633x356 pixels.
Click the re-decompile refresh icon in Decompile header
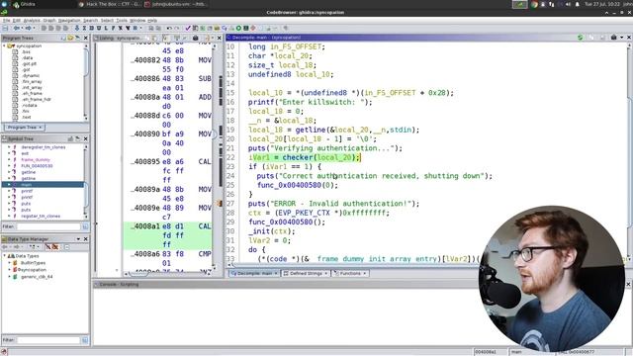[x=581, y=38]
